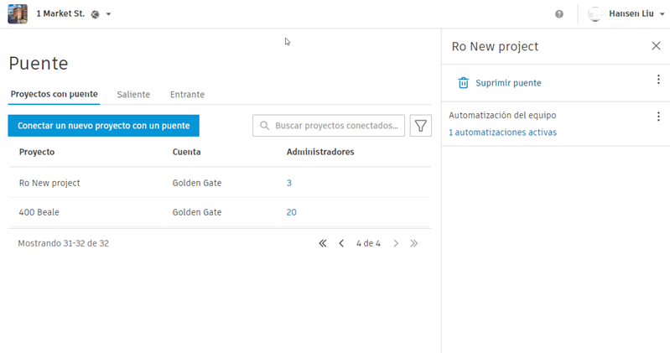
Task: Switch to the Entrante tab
Action: tap(187, 95)
